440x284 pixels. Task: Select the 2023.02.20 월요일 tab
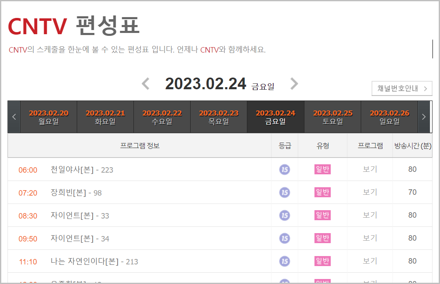click(48, 117)
